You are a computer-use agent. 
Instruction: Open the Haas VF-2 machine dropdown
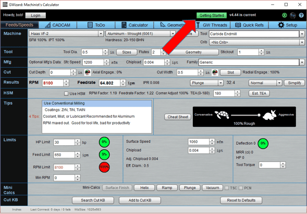[x=101, y=34]
